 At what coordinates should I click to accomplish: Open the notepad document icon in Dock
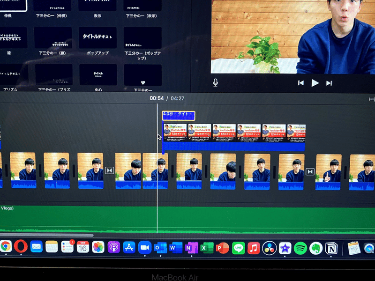pos(354,249)
